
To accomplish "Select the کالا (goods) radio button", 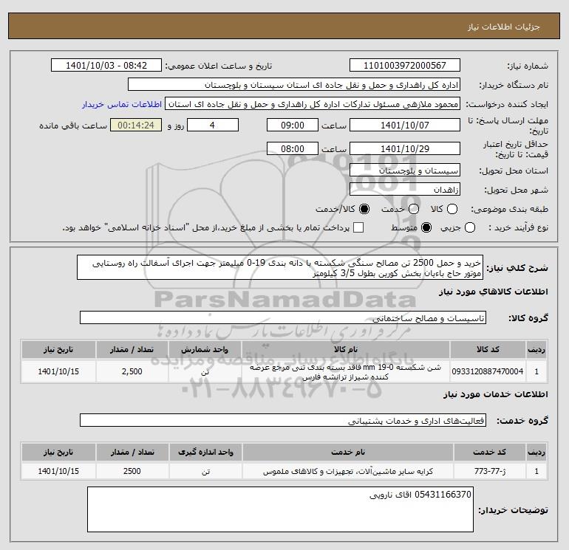I will (452, 209).
